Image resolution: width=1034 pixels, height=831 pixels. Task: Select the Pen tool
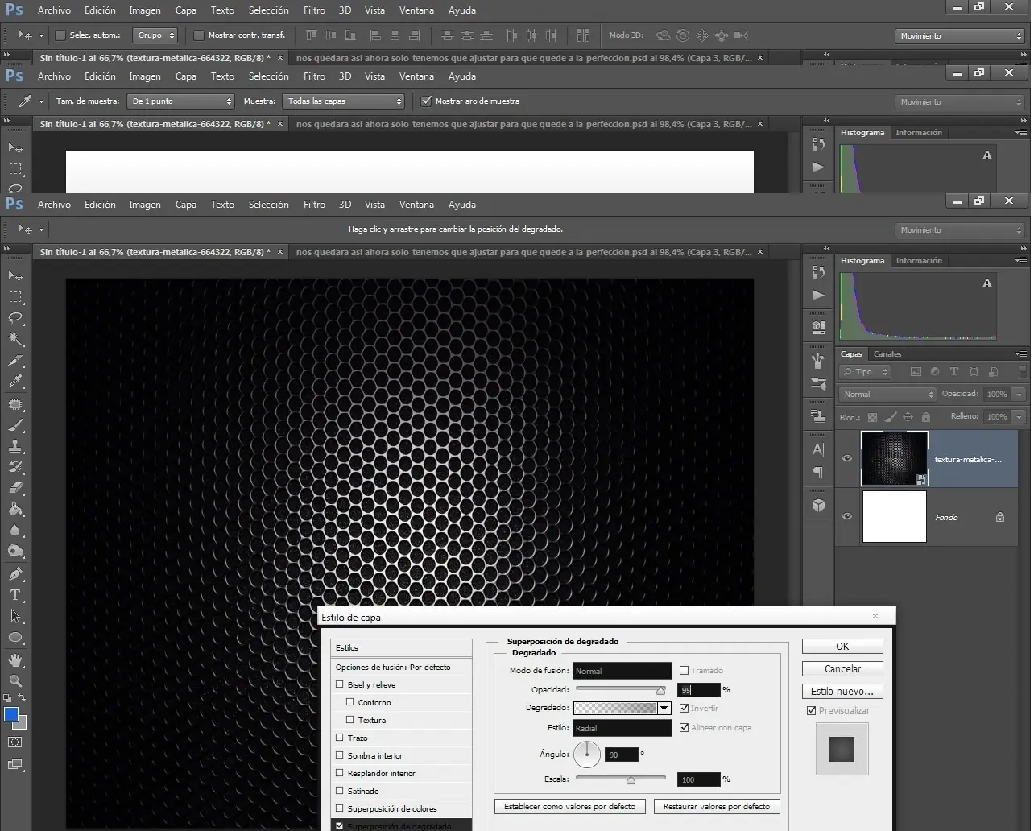15,574
